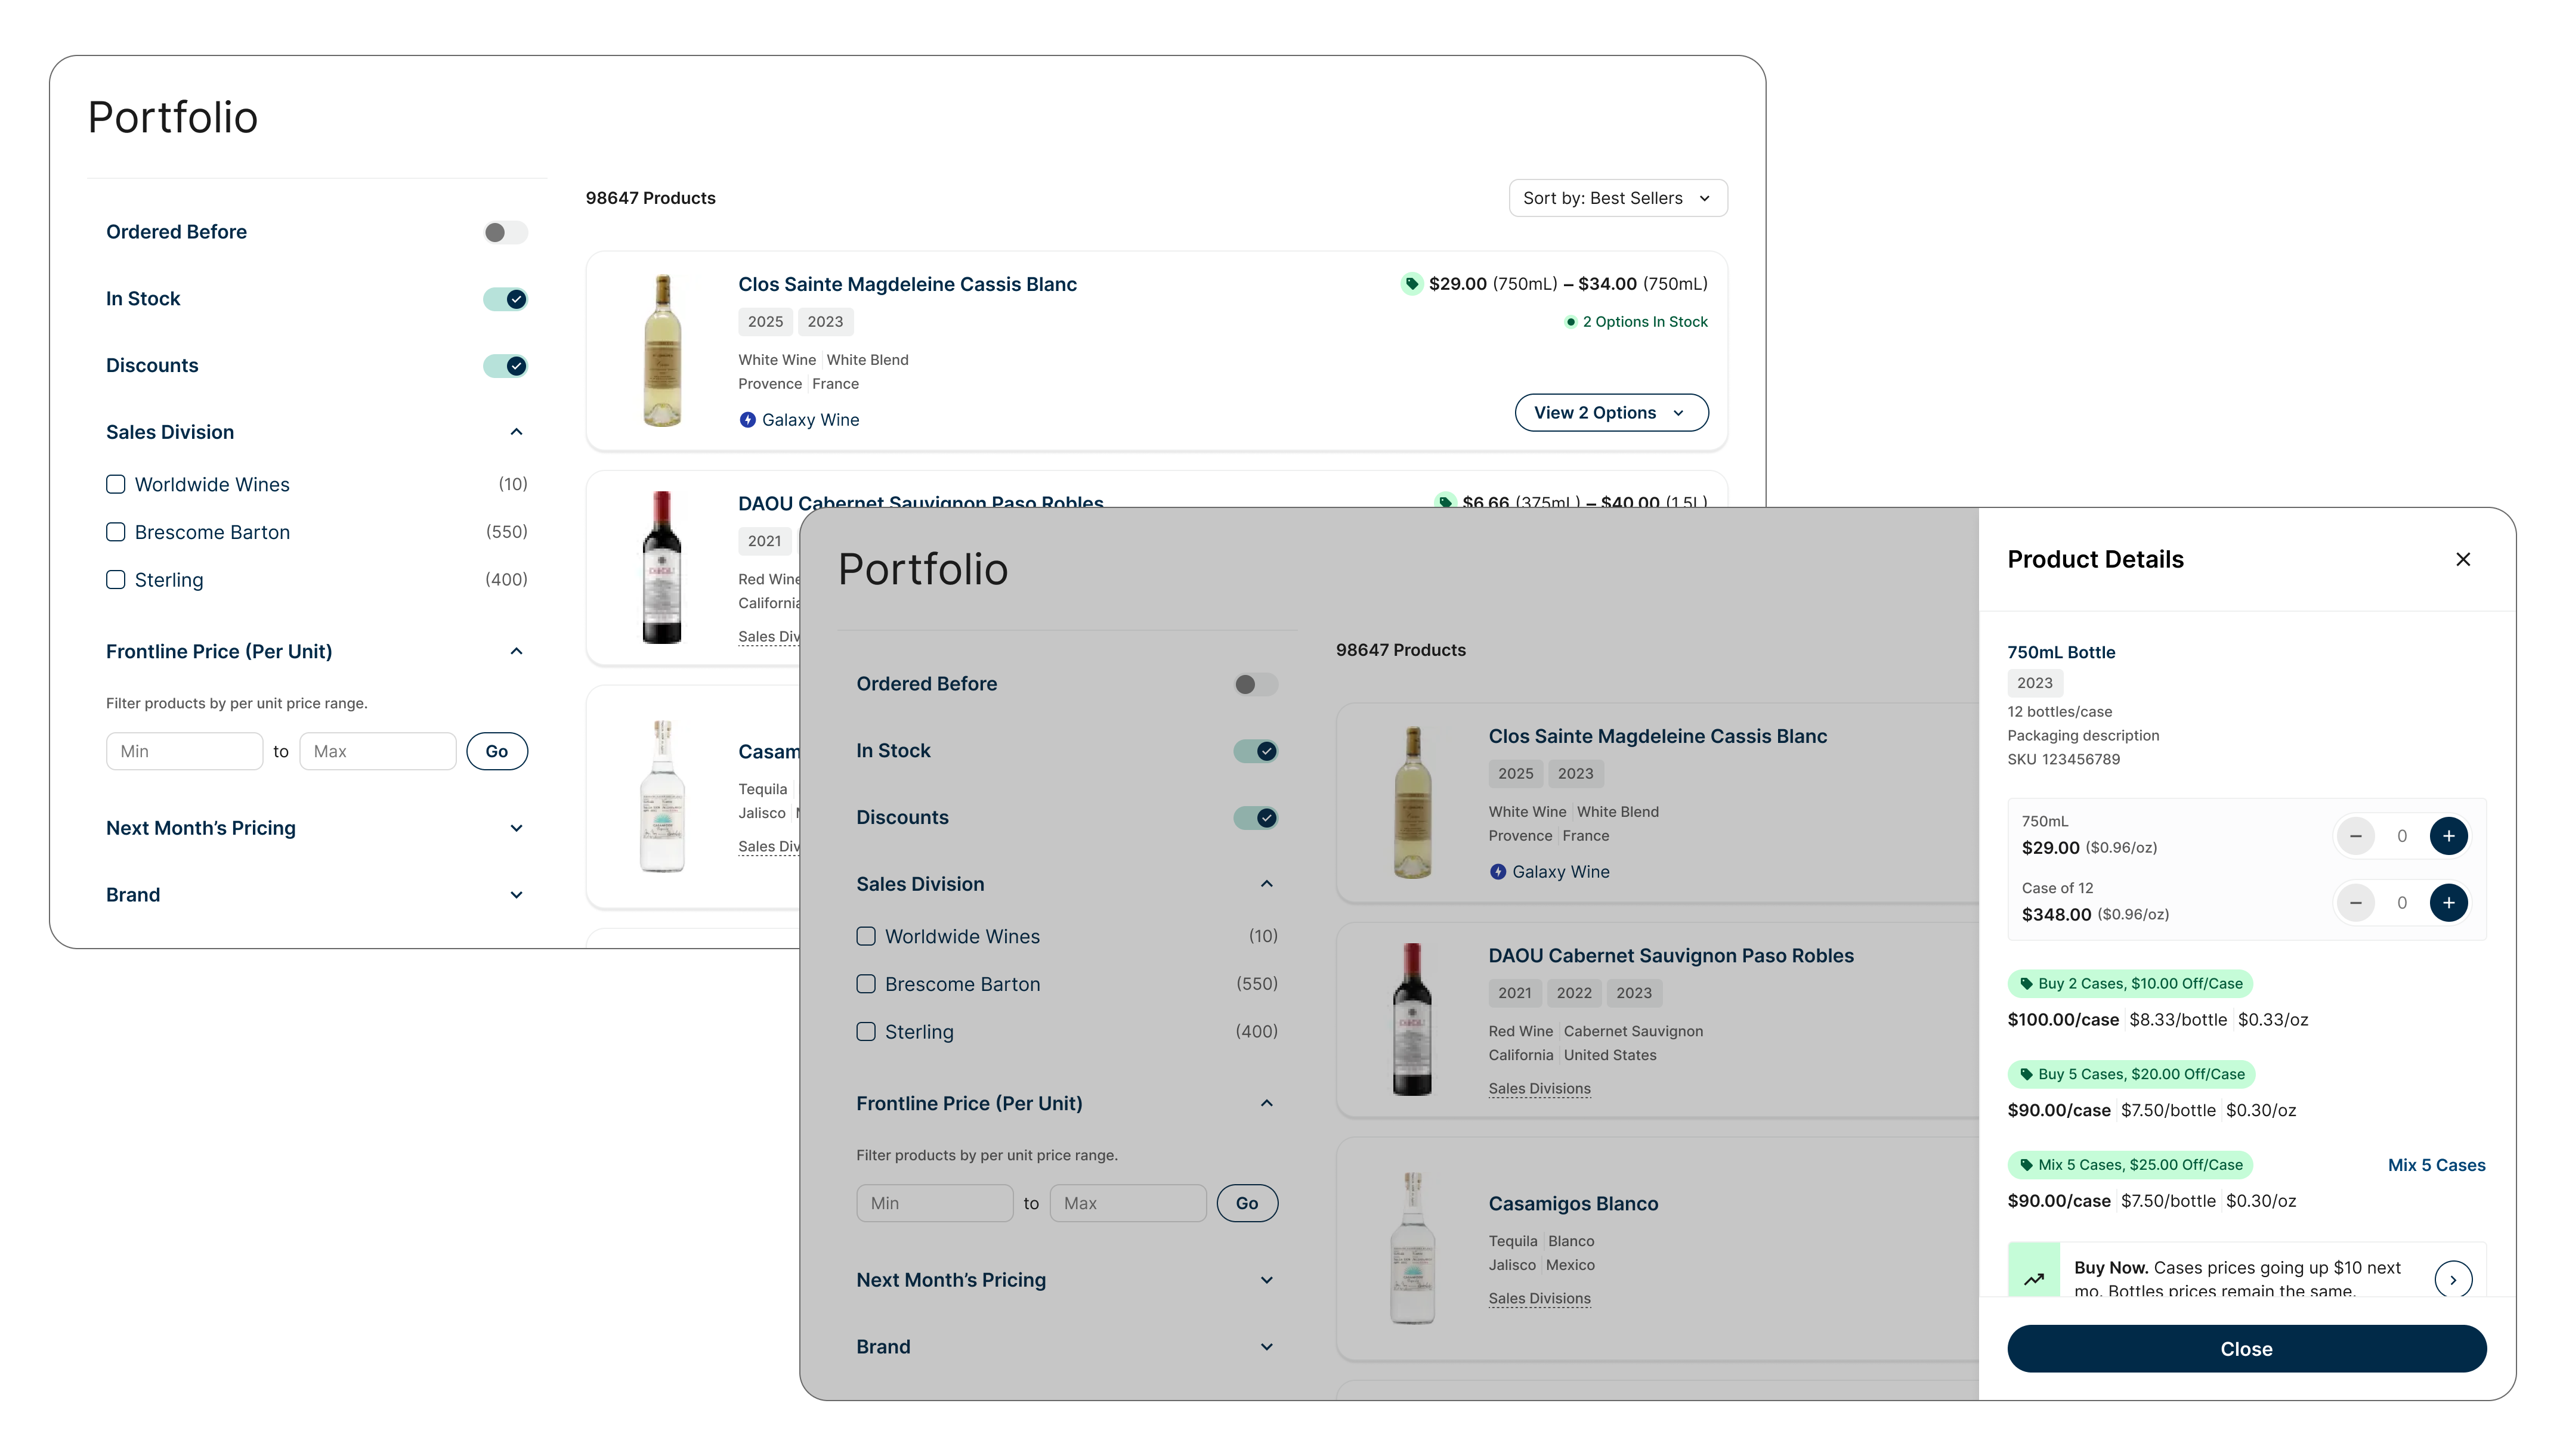The image size is (2566, 1456).
Task: Open the Buy Now price alert arrow
Action: pyautogui.click(x=2452, y=1279)
